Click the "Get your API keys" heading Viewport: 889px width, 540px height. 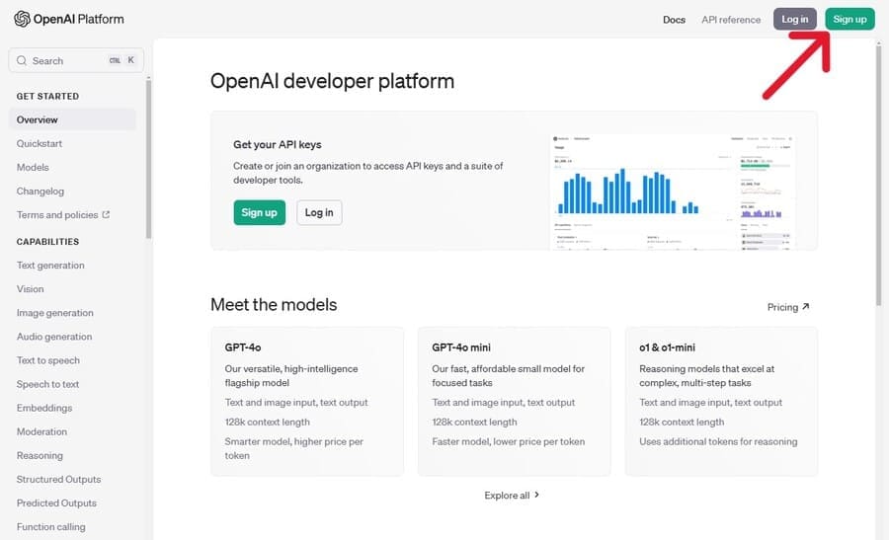click(278, 144)
